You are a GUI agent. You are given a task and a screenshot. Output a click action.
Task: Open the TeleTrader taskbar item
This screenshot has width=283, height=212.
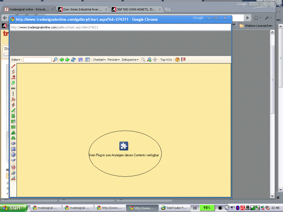174,208
